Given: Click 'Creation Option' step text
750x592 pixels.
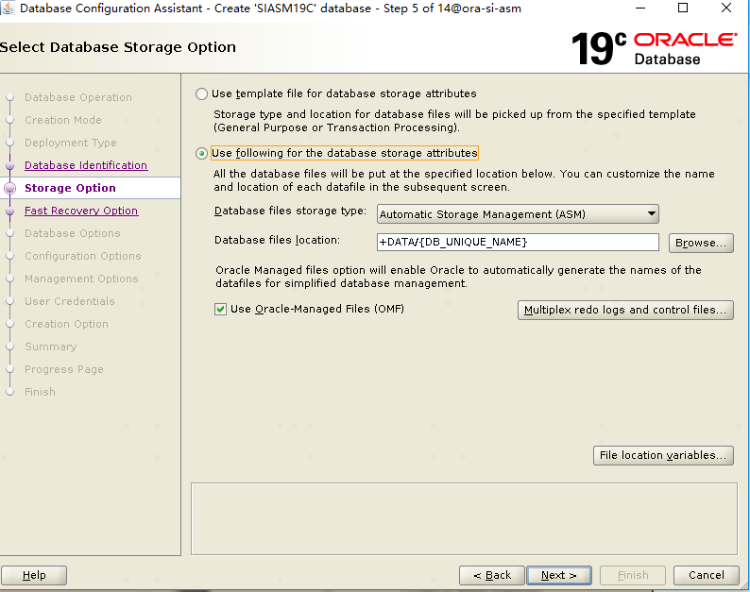Looking at the screenshot, I should (x=66, y=324).
